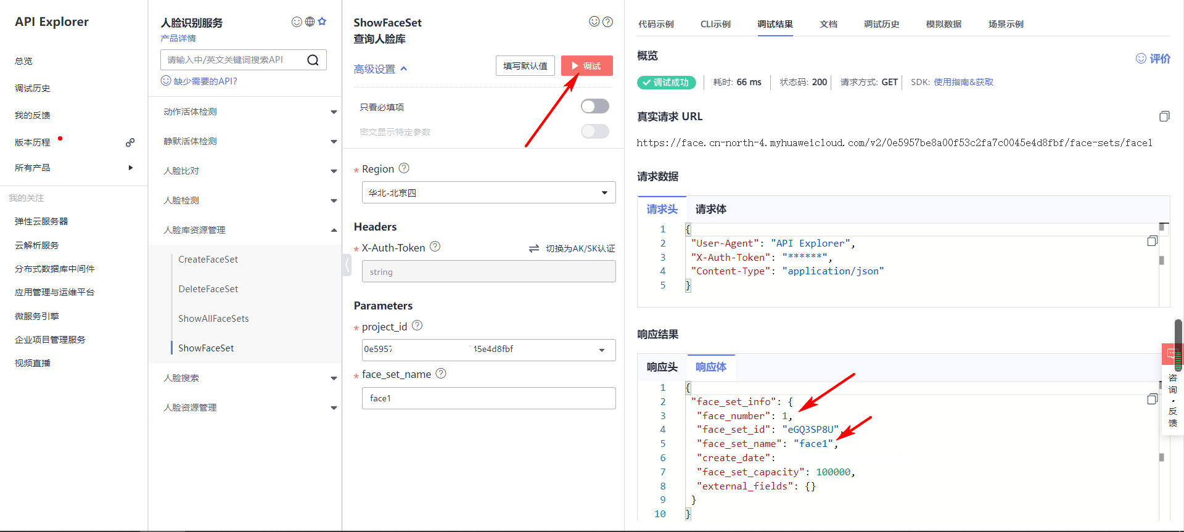The width and height of the screenshot is (1184, 532).
Task: Click the search magnifier icon in API search
Action: [x=313, y=60]
